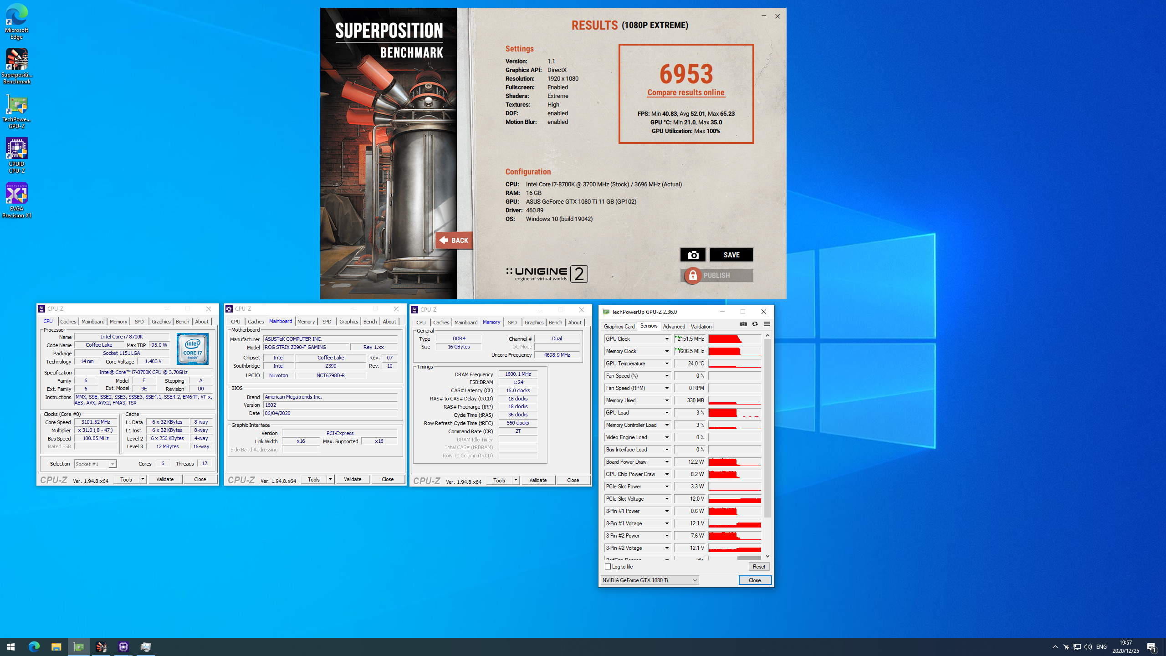The height and width of the screenshot is (656, 1166).
Task: Click Close button in CPU-Z CPU window
Action: (199, 479)
